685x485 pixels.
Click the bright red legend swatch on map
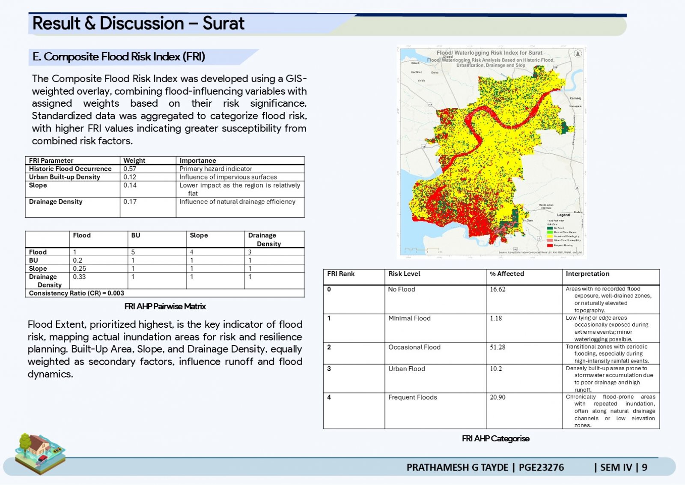coord(550,245)
